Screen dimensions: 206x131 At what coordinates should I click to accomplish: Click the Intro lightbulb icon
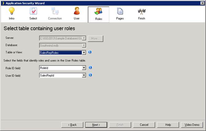(x=12, y=12)
